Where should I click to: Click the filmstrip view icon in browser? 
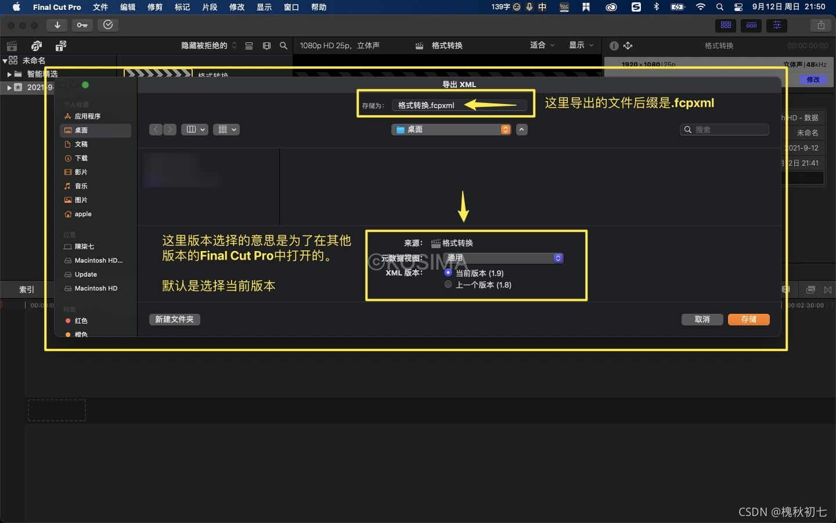tap(266, 45)
